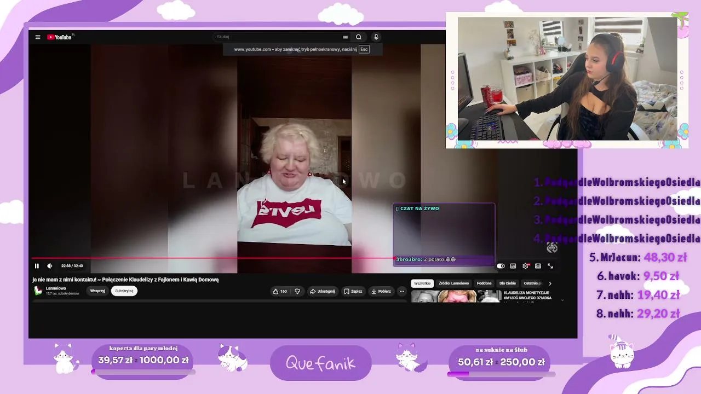Open the KLAUDELIZA MONETYZUJE video title
The width and height of the screenshot is (701, 394).
tap(527, 296)
